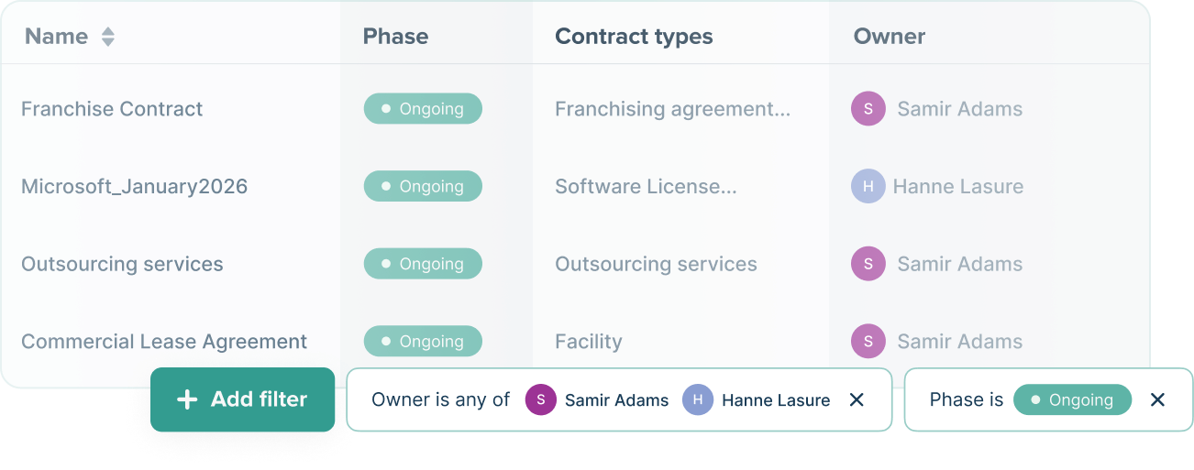Open the Franchise Contract entry
1194x470 pixels.
(x=112, y=109)
